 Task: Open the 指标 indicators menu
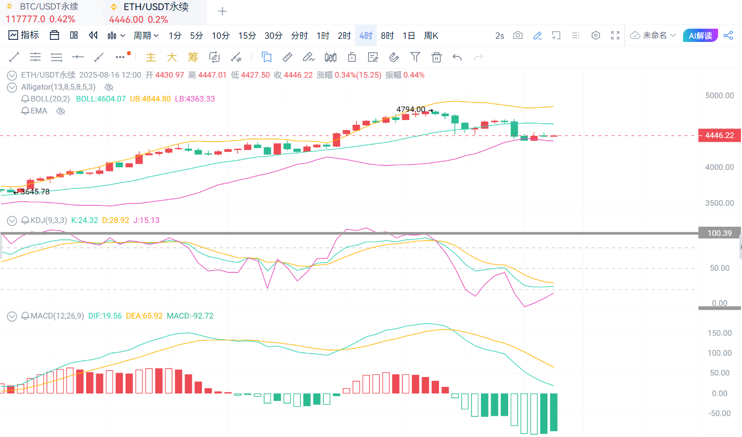click(x=24, y=36)
